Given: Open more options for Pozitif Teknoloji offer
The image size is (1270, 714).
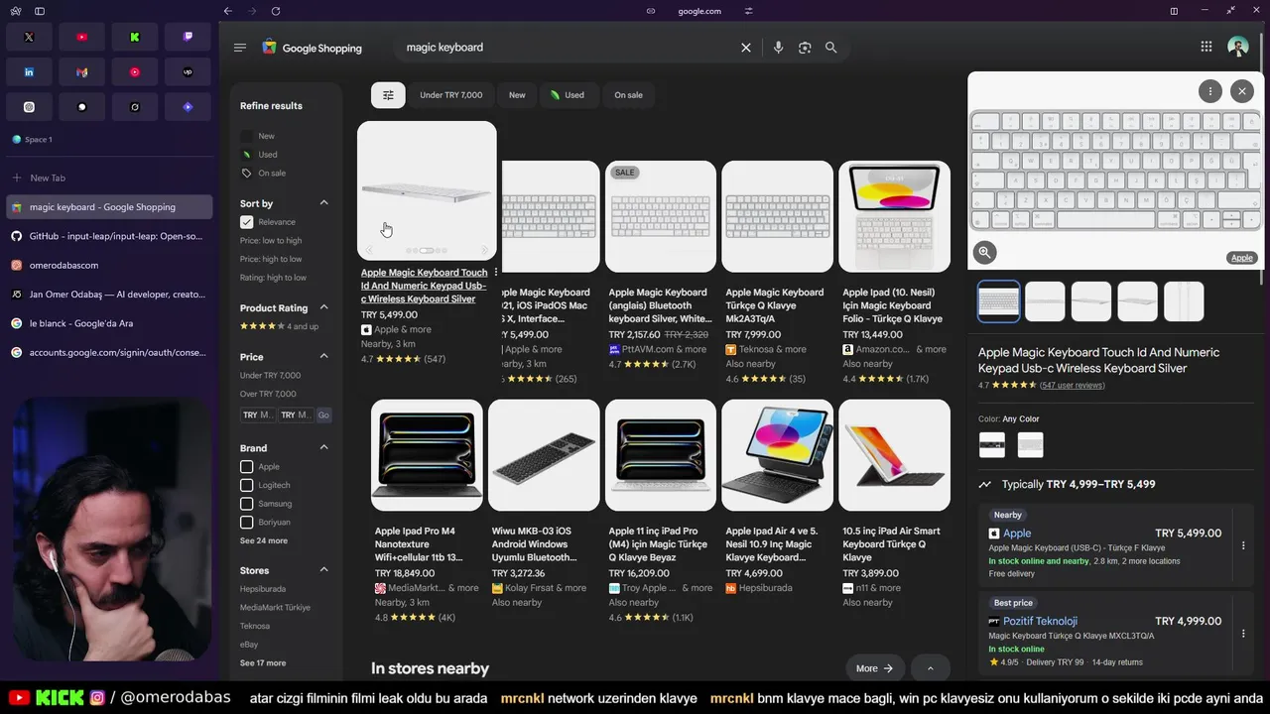Looking at the screenshot, I should point(1243,633).
